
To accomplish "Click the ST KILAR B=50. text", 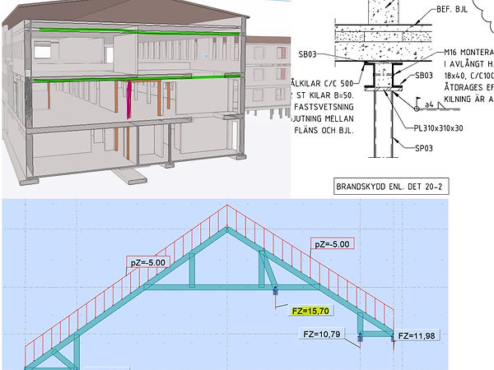I will (x=325, y=95).
